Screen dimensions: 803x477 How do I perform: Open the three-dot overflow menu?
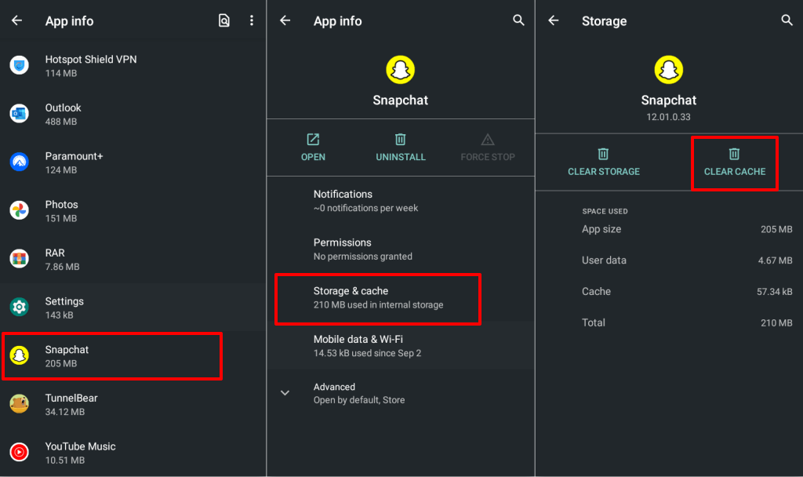pyautogui.click(x=252, y=21)
